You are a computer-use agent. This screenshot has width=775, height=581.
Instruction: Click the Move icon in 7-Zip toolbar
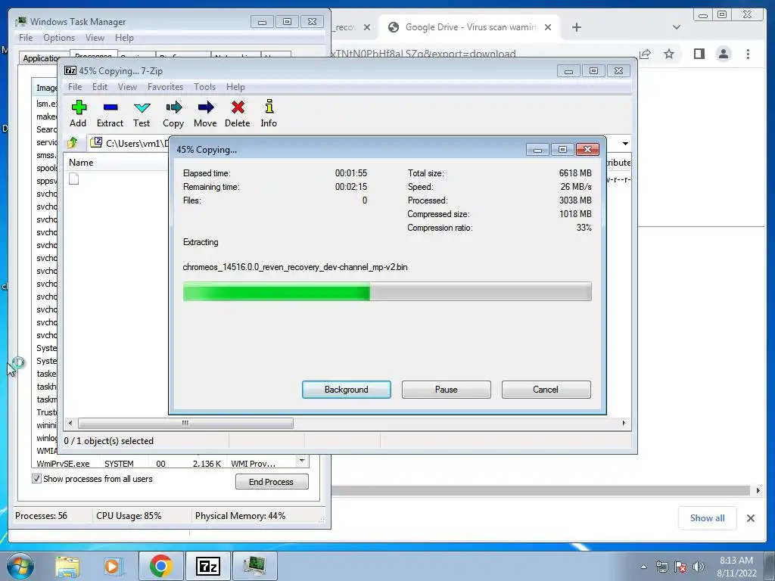(x=206, y=107)
